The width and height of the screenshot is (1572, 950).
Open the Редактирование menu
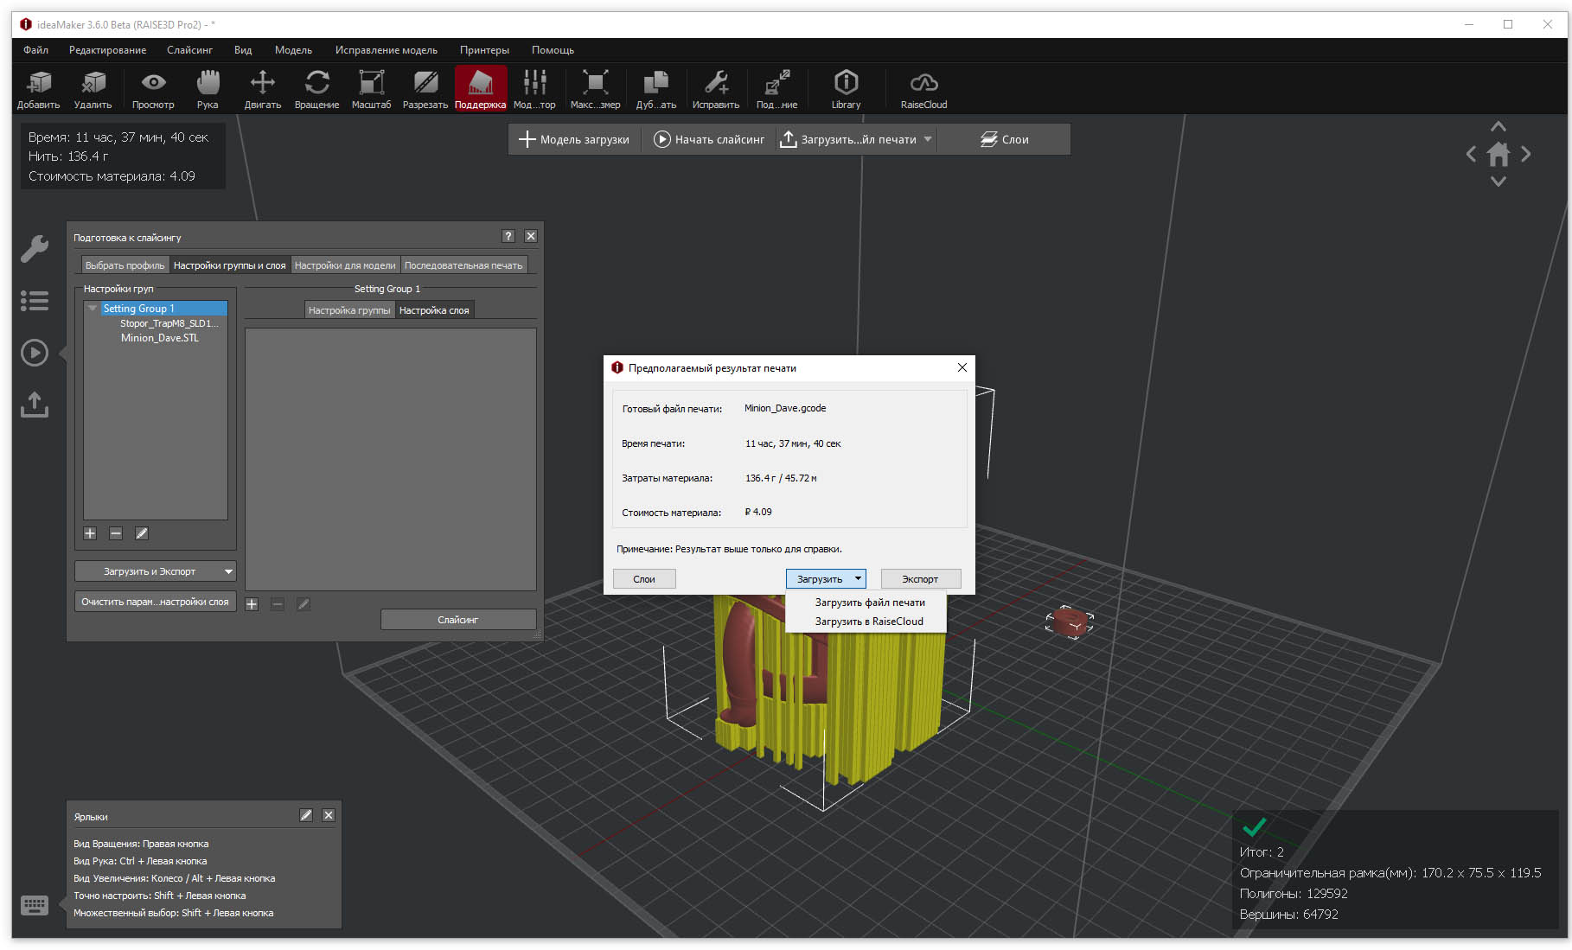click(108, 50)
